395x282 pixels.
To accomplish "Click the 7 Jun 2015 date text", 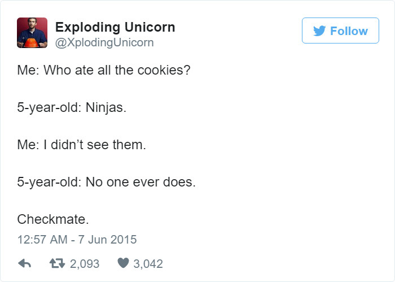I will pyautogui.click(x=107, y=239).
